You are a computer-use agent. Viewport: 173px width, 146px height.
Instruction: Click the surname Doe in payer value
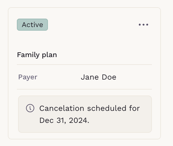click(109, 77)
